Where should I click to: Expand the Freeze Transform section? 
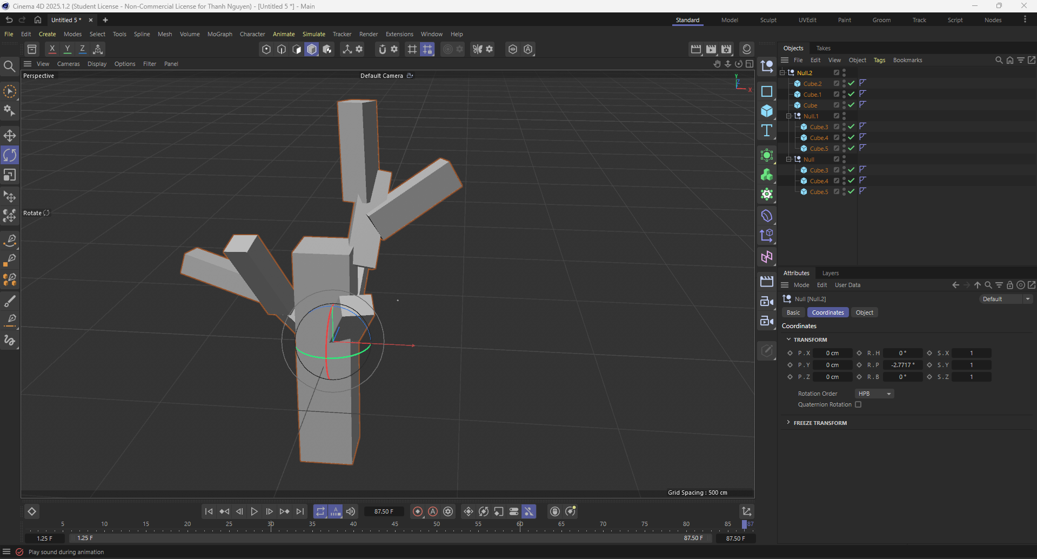pos(788,423)
